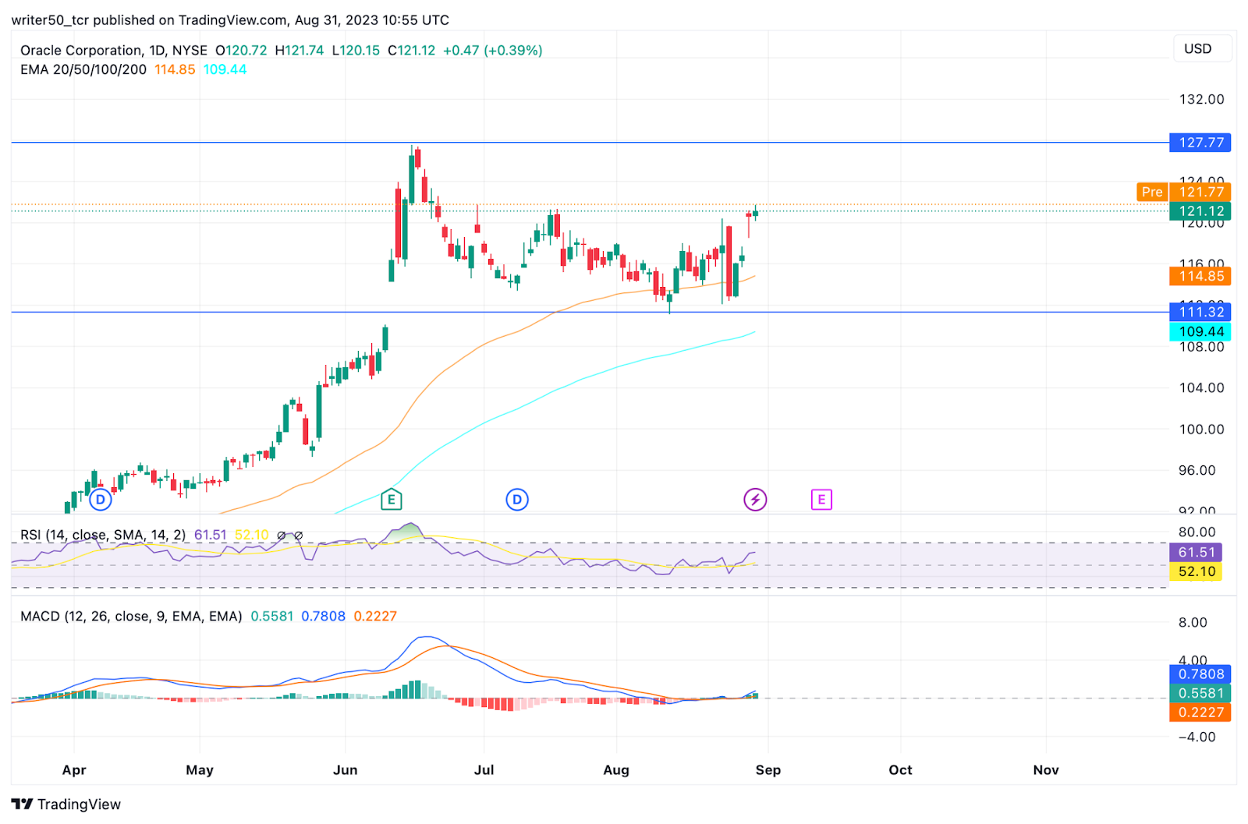Select the Oracle Corporation, 1D, NYSE legend title
Image resolution: width=1248 pixels, height=824 pixels.
(114, 50)
